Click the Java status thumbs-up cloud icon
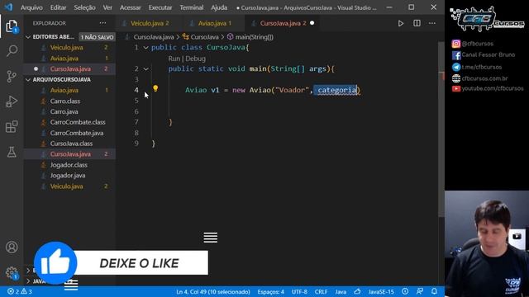This screenshot has width=529, height=297. point(357,291)
